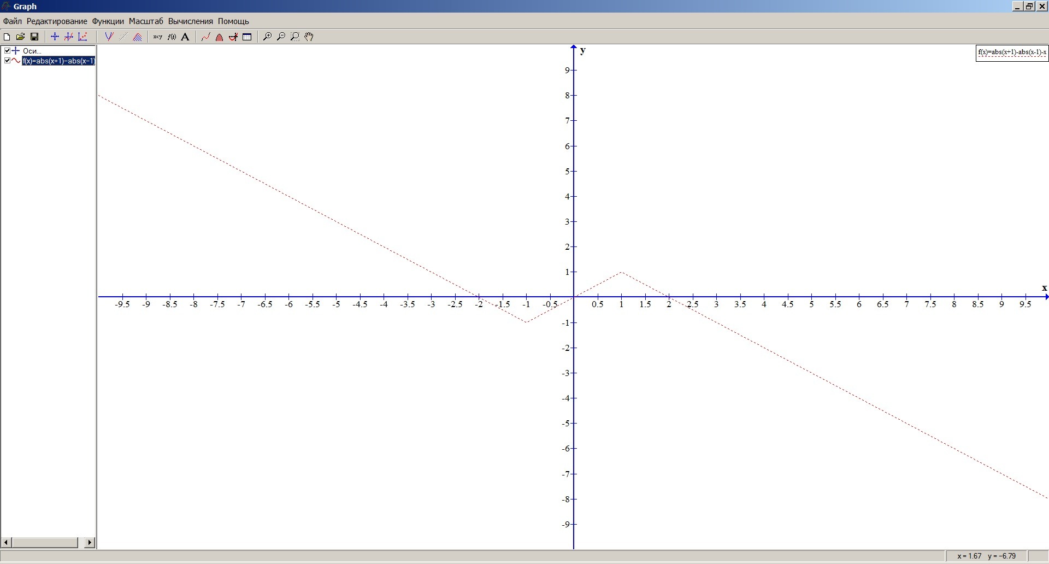Image resolution: width=1049 pixels, height=564 pixels.
Task: Insert text label with the A icon
Action: point(185,37)
